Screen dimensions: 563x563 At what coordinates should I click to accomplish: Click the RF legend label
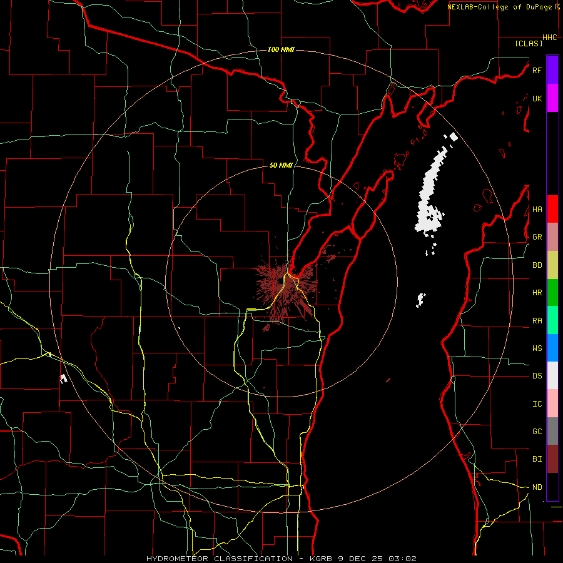click(x=537, y=70)
